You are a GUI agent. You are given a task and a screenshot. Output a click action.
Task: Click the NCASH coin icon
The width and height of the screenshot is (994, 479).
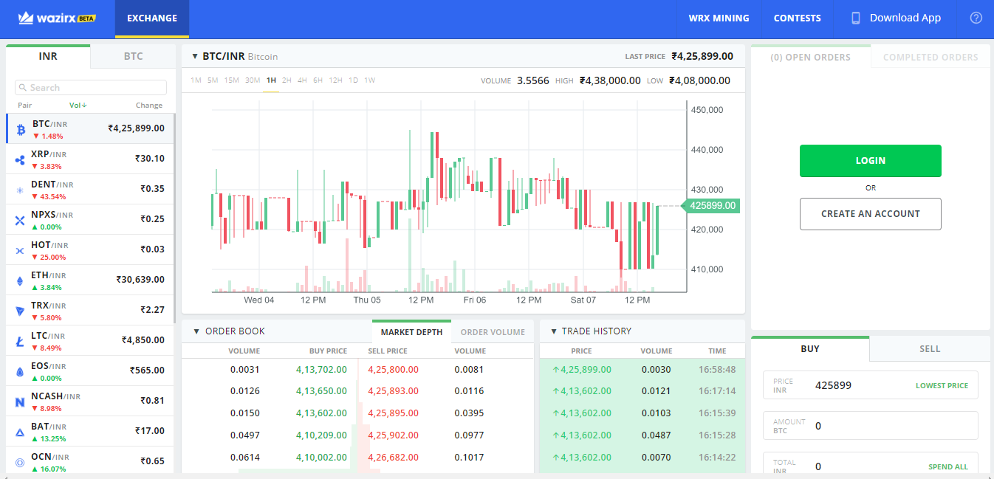tap(21, 402)
